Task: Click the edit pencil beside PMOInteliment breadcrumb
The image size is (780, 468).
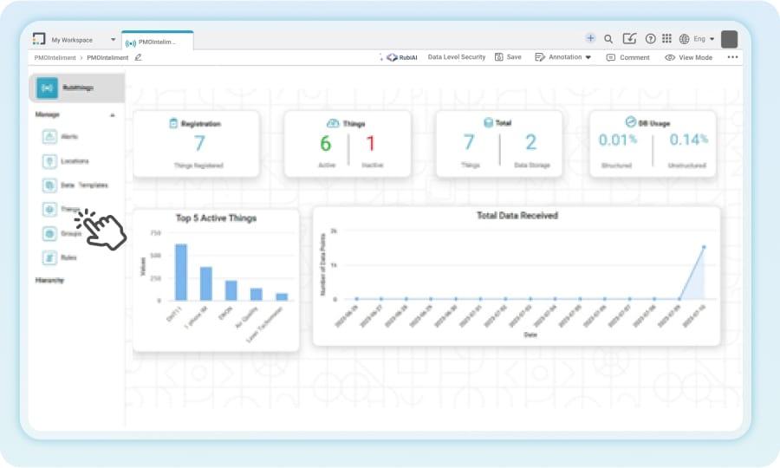Action: [x=139, y=57]
